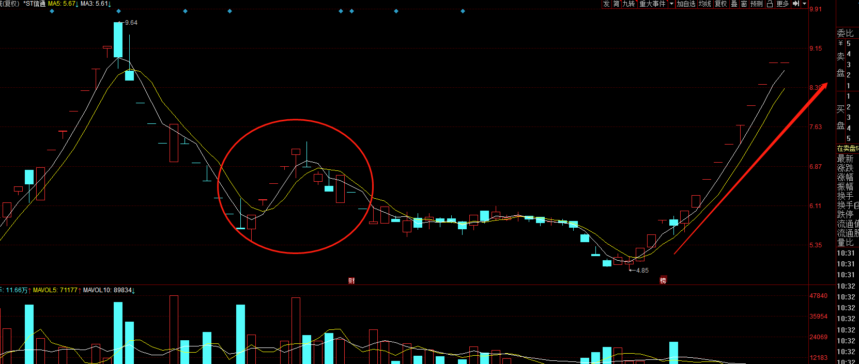Open the 复权 adjustment option
Screen dimensions: 859x364
point(721,4)
